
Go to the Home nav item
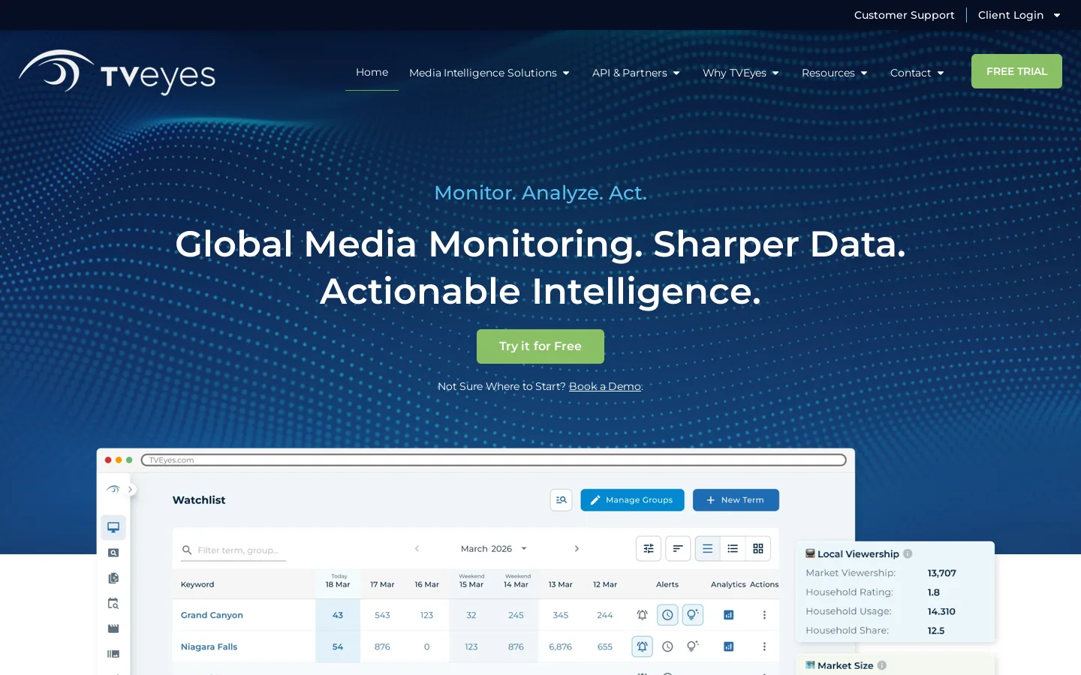click(372, 72)
